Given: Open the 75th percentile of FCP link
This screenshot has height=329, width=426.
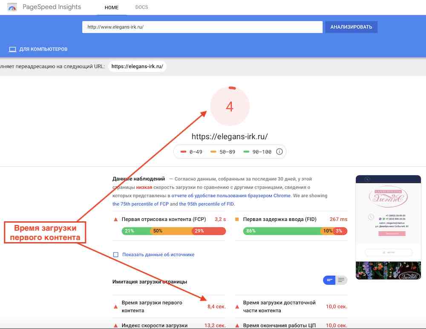Looking at the screenshot, I should (x=141, y=204).
